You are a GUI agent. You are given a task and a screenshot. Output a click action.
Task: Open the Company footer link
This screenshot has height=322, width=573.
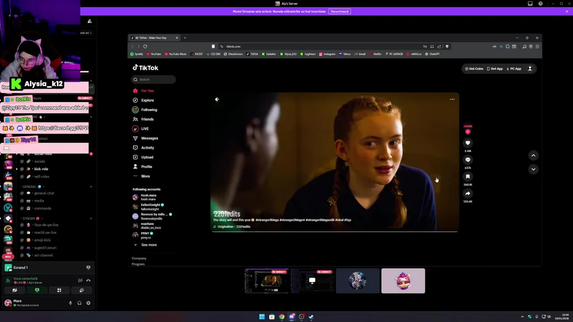tap(139, 258)
